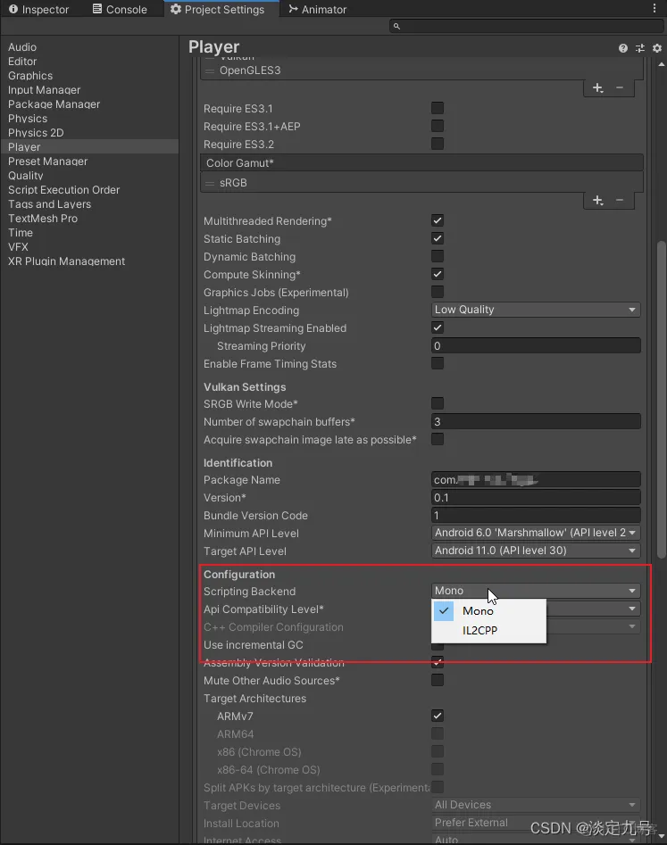Screen dimensions: 667x845
Task: Grab the sRGB reorder handle
Action: [210, 183]
